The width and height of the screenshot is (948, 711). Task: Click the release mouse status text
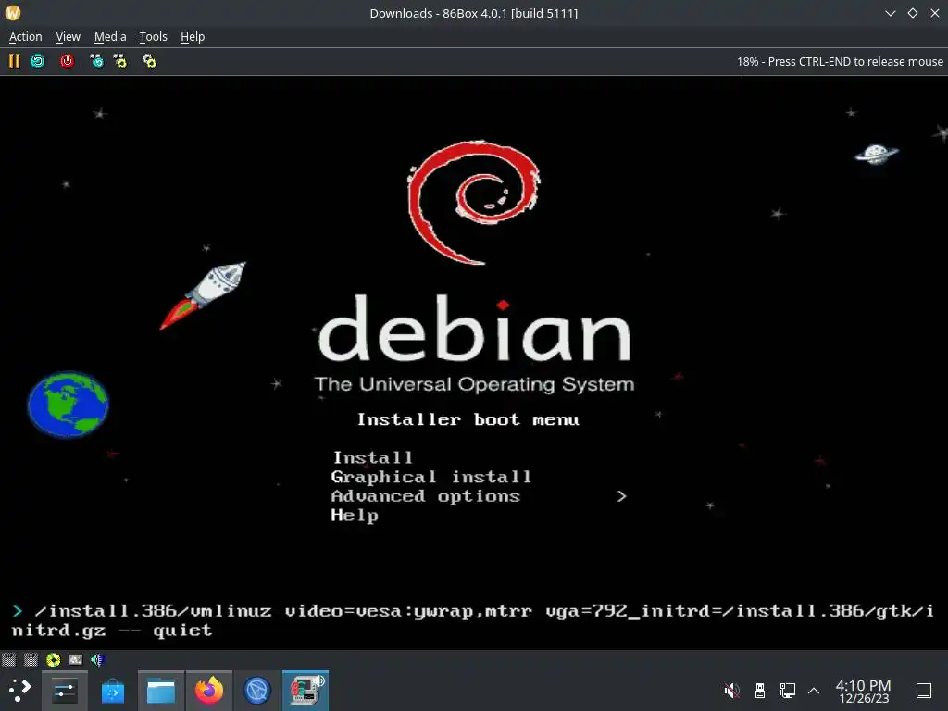tap(840, 62)
